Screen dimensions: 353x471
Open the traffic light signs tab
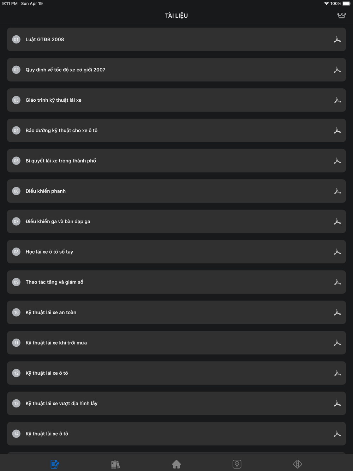[298, 464]
